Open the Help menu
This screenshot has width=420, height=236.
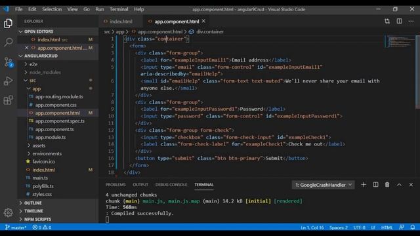tap(138, 9)
